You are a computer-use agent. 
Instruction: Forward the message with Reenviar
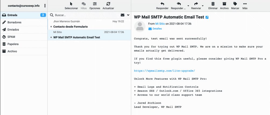(x=196, y=6)
